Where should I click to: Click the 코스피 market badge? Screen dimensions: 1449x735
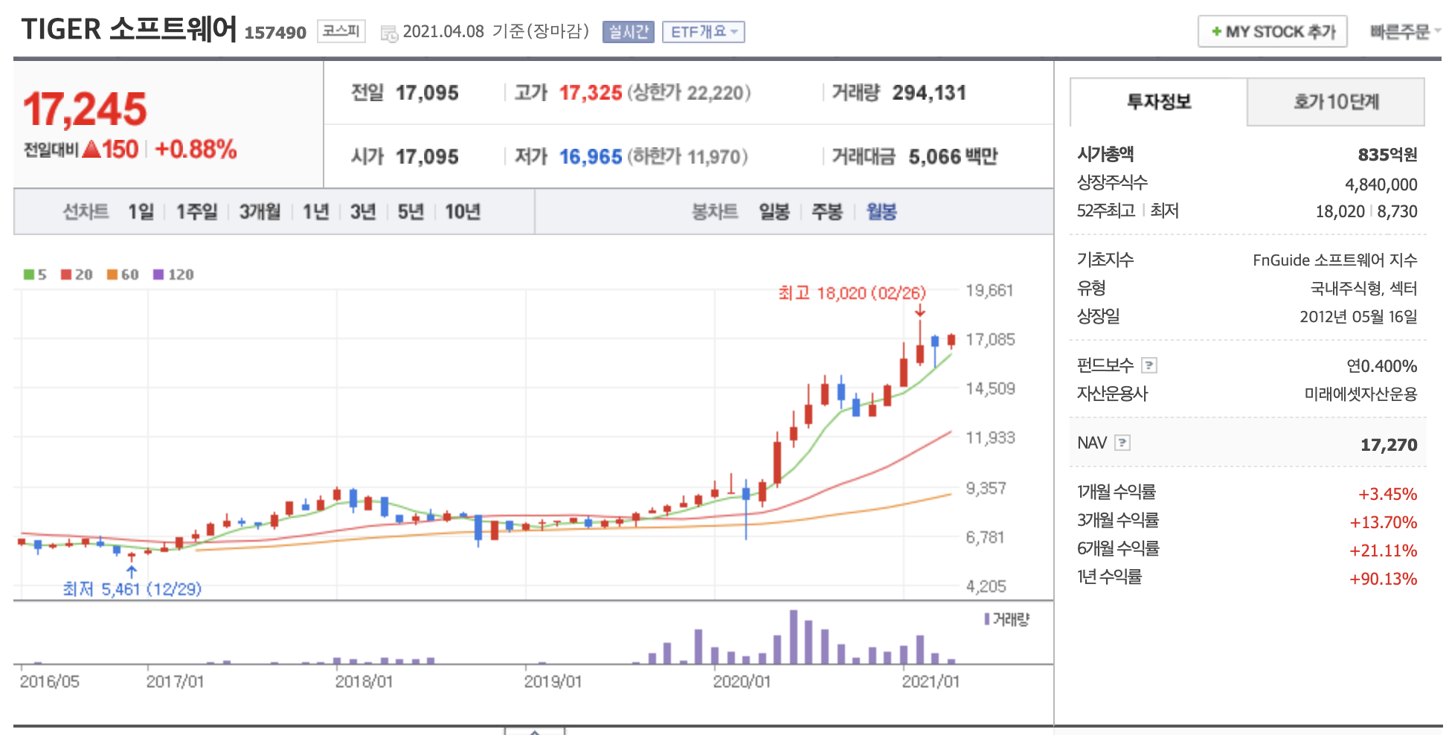[341, 31]
